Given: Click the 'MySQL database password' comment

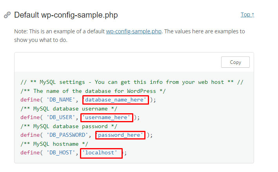Looking at the screenshot, I should (69, 127).
